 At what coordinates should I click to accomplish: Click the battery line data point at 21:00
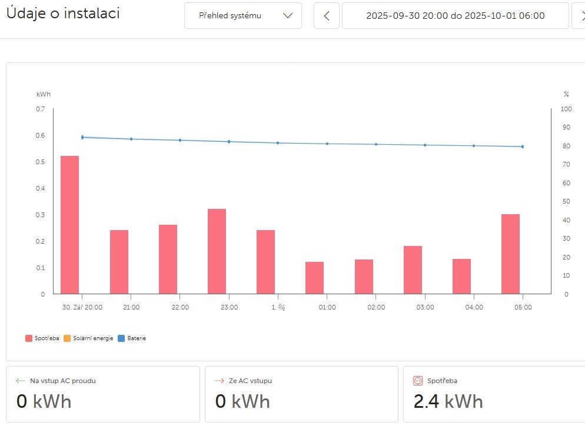[x=131, y=139]
